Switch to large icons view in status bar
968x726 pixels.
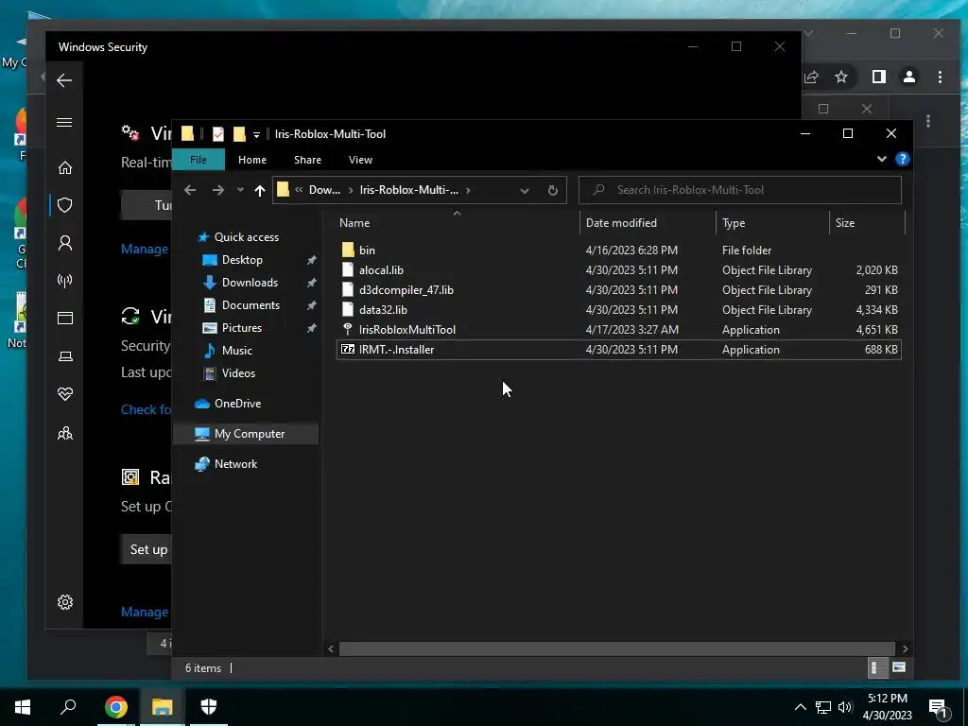pos(898,667)
